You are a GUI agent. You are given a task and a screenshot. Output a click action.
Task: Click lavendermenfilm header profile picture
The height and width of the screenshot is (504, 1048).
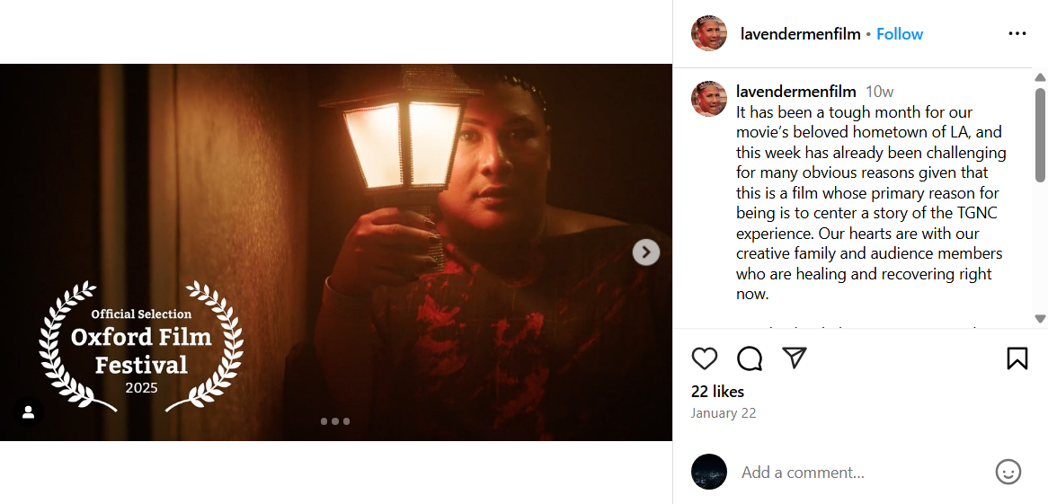coord(708,34)
